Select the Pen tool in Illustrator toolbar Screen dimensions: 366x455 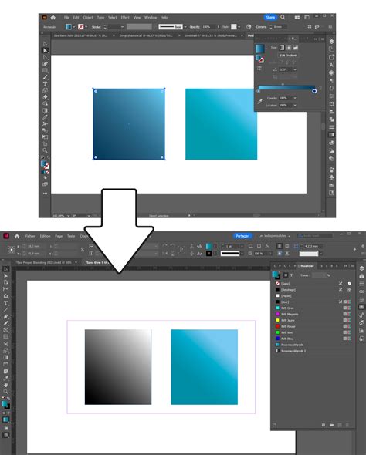pyautogui.click(x=45, y=64)
